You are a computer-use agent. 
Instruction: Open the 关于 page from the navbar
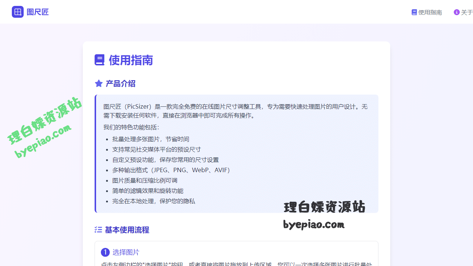(465, 12)
